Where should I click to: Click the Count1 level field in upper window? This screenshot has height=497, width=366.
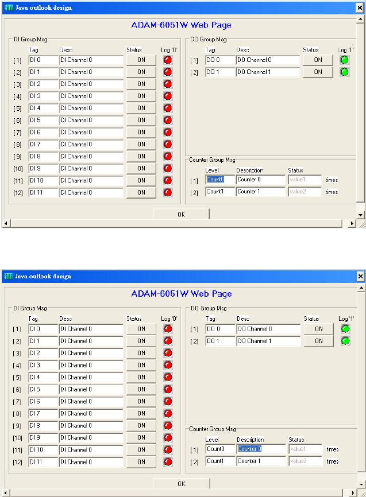(220, 192)
